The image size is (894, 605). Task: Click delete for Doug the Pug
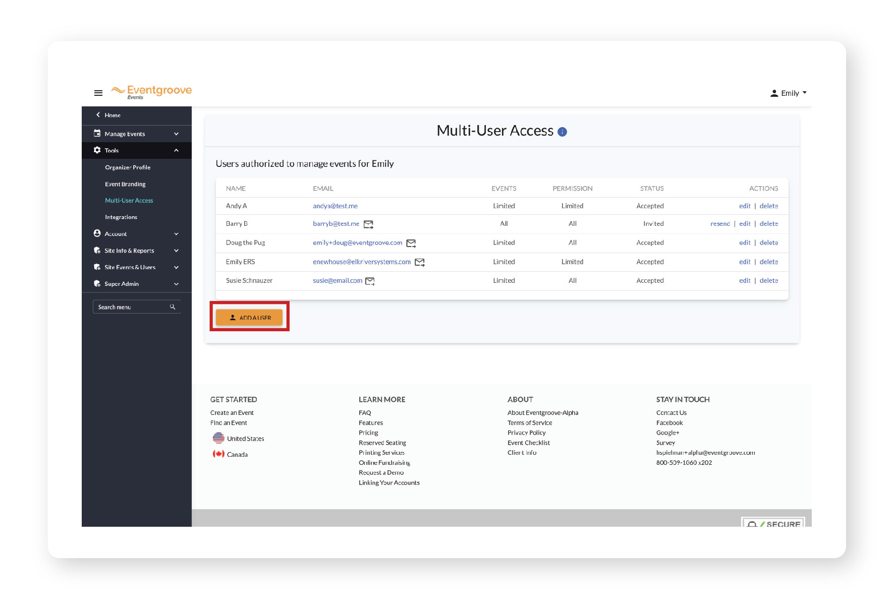click(x=769, y=243)
